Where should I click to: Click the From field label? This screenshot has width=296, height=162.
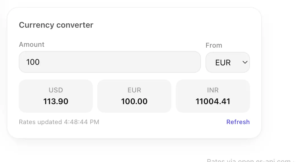coord(214,45)
